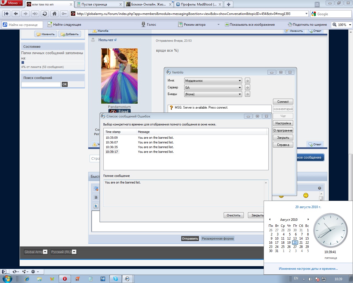This screenshot has height=283, width=353.
Task: Go to the home page icon
Action: tap(54, 14)
